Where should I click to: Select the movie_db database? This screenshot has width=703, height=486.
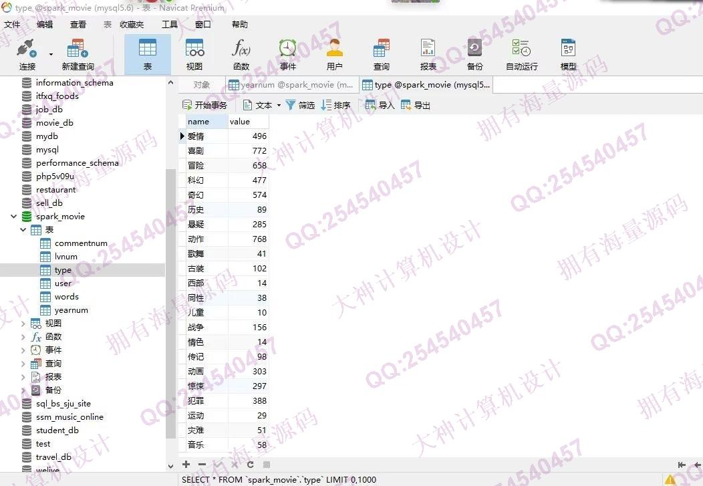(x=54, y=123)
